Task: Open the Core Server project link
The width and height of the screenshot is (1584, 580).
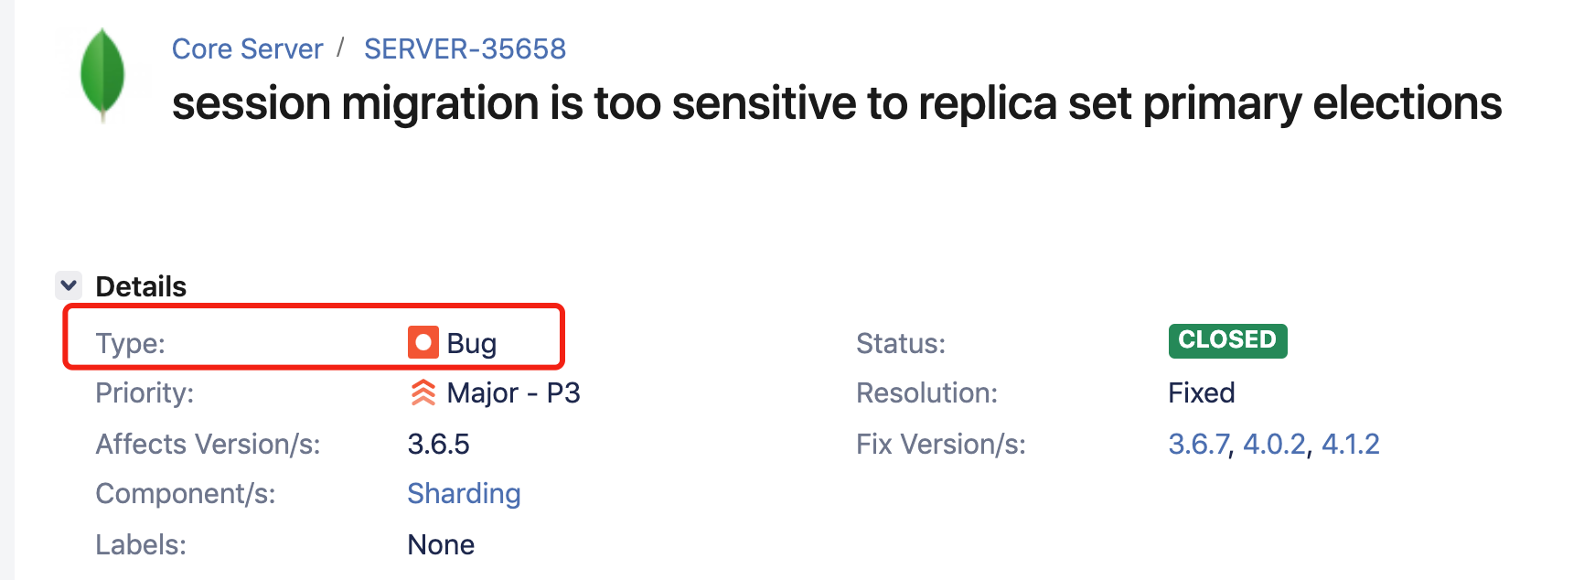Action: [x=247, y=48]
